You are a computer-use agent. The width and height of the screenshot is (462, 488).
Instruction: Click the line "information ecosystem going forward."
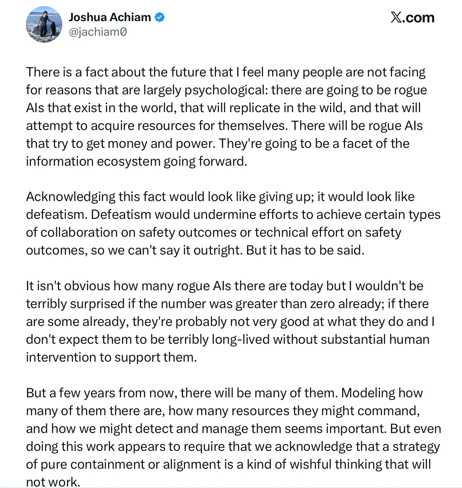(137, 161)
